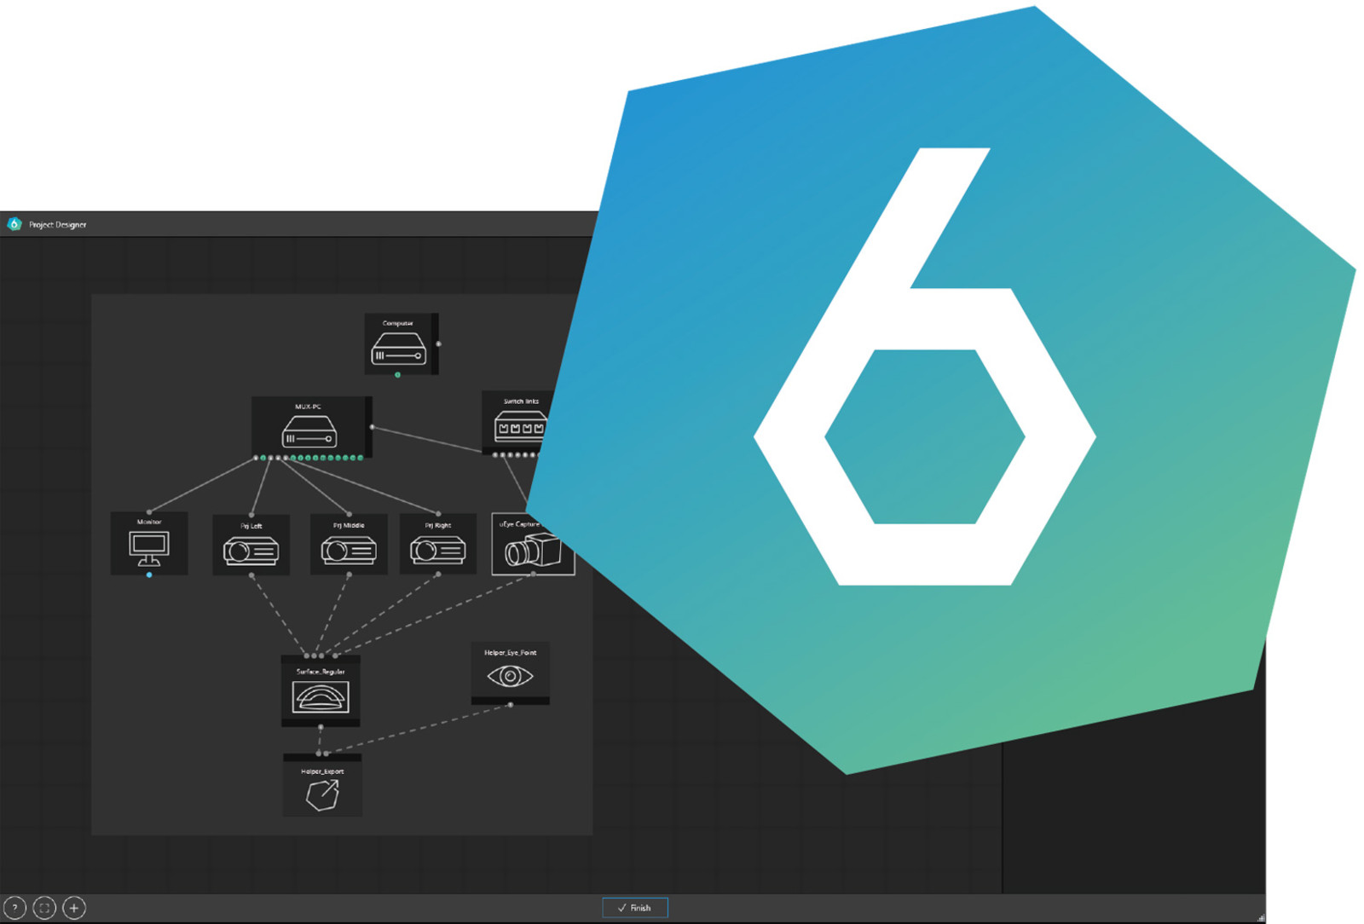This screenshot has height=924, width=1364.
Task: Click the Project Designer logo icon in title bar
Action: tap(14, 224)
